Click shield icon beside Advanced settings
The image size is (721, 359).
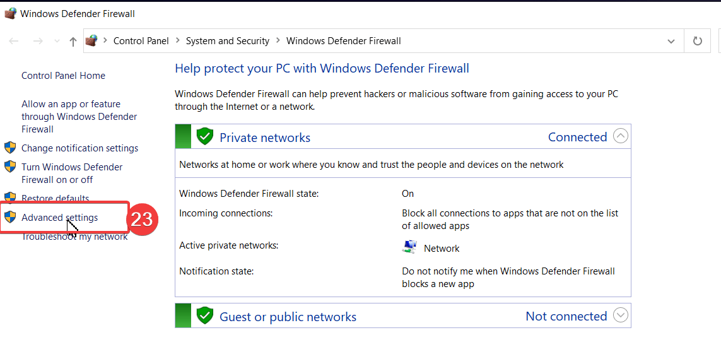tap(10, 217)
